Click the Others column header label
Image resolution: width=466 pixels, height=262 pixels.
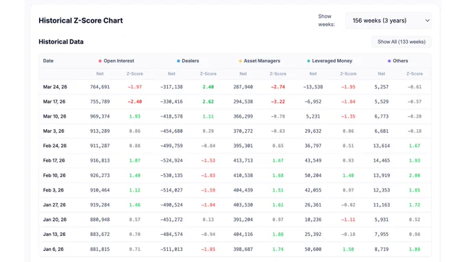tap(400, 61)
